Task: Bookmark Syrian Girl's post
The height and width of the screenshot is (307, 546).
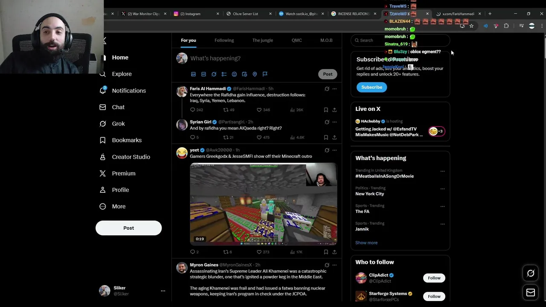Action: 326,137
